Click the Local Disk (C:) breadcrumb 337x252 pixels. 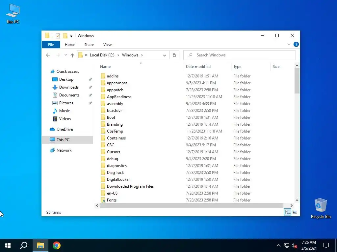coord(102,55)
